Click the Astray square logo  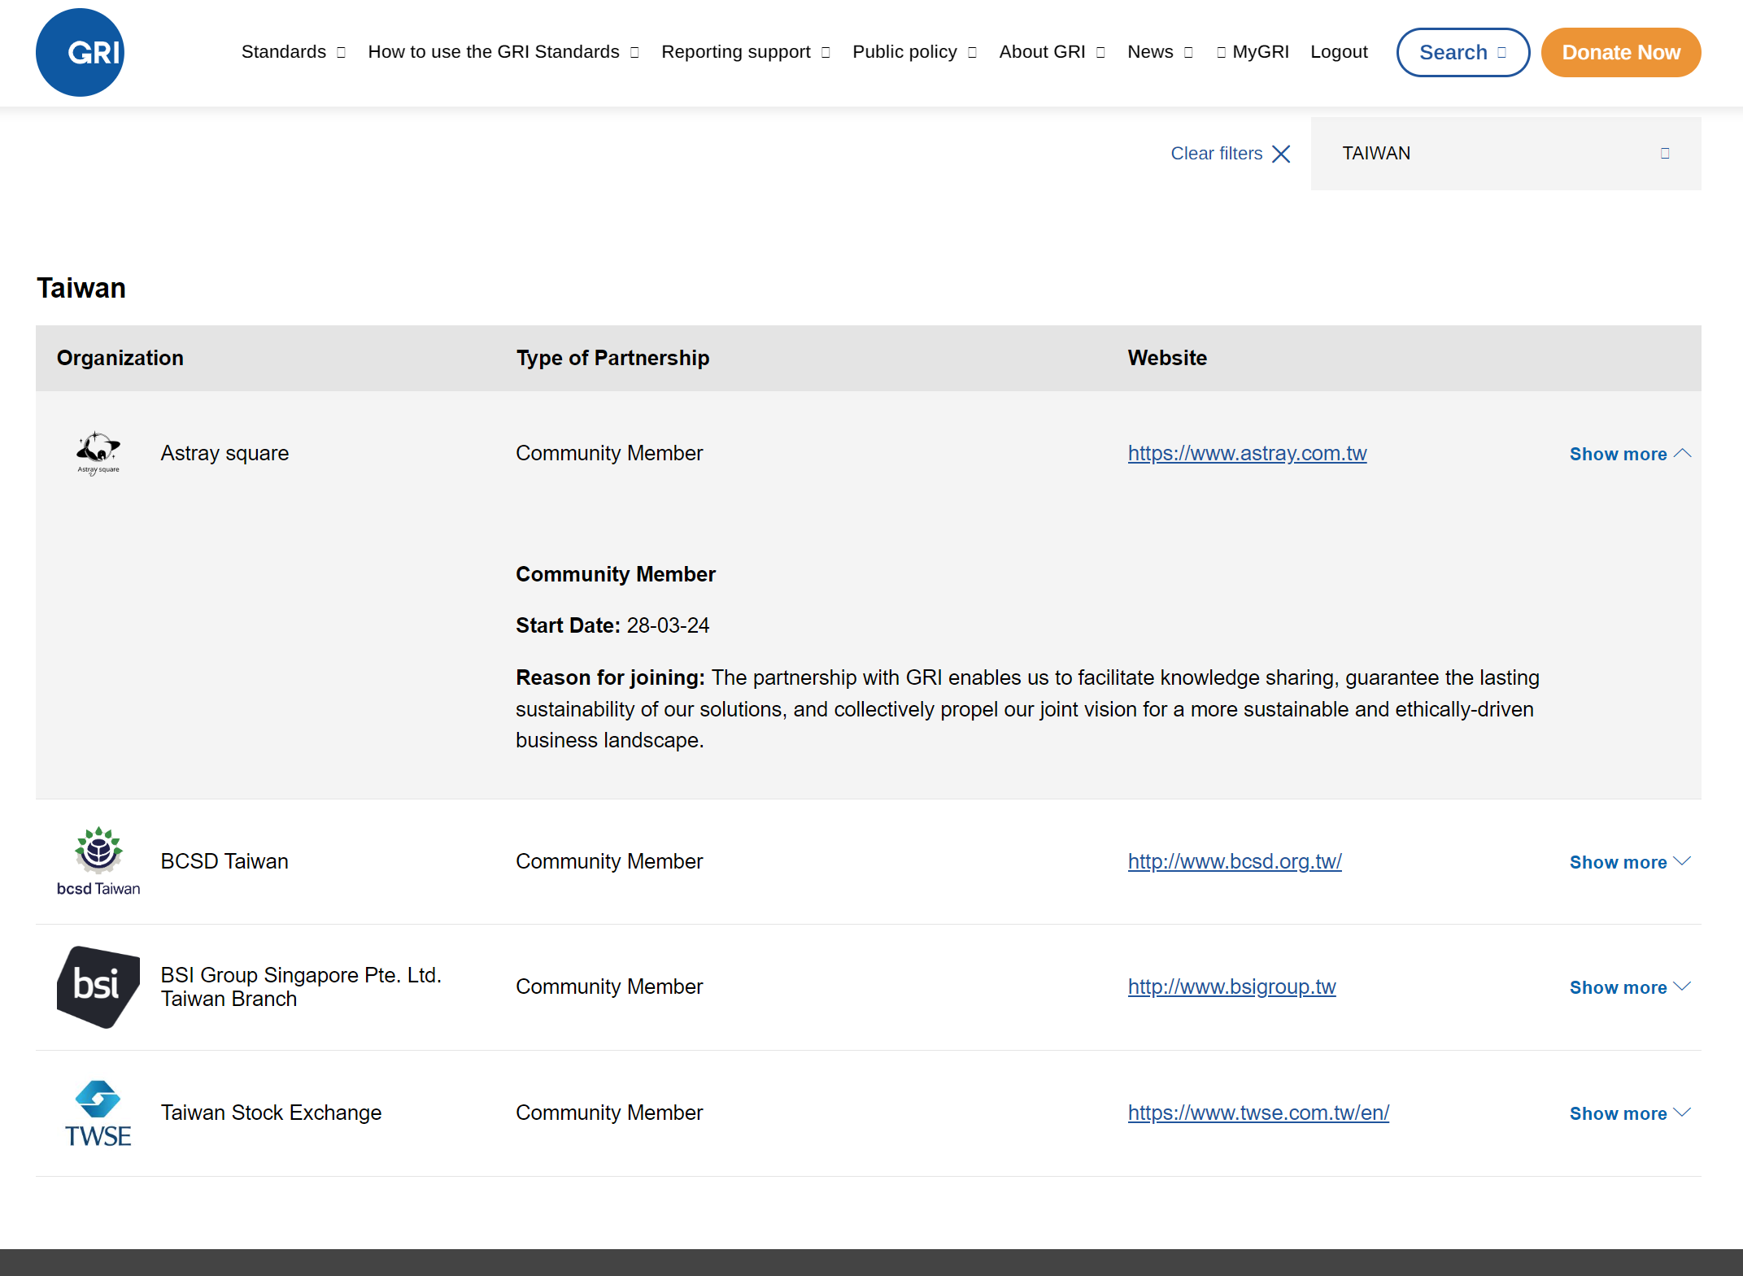pos(98,453)
